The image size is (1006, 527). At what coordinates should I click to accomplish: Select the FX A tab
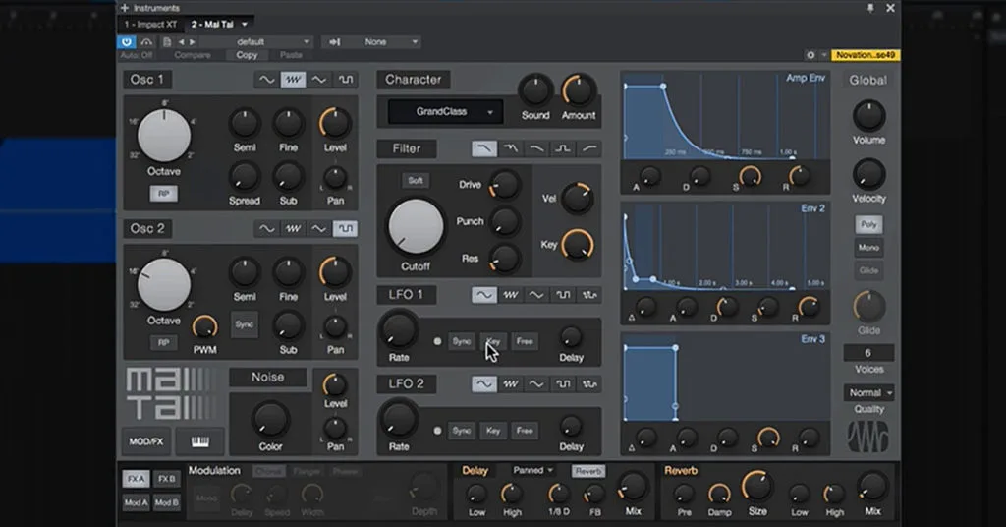(136, 479)
